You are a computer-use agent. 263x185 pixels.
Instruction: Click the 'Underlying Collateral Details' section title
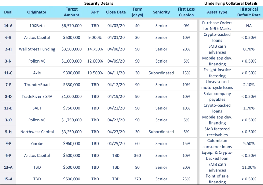click(231, 3)
